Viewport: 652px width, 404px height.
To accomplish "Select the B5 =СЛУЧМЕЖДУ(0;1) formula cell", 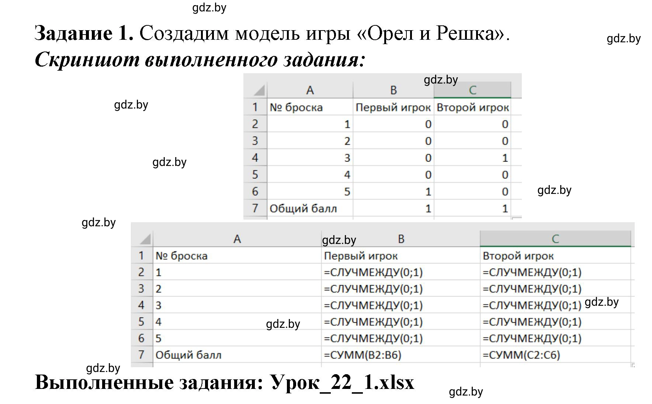I will click(x=401, y=322).
